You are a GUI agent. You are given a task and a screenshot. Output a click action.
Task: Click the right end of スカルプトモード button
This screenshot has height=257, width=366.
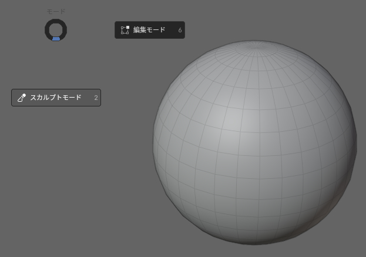pyautogui.click(x=99, y=98)
